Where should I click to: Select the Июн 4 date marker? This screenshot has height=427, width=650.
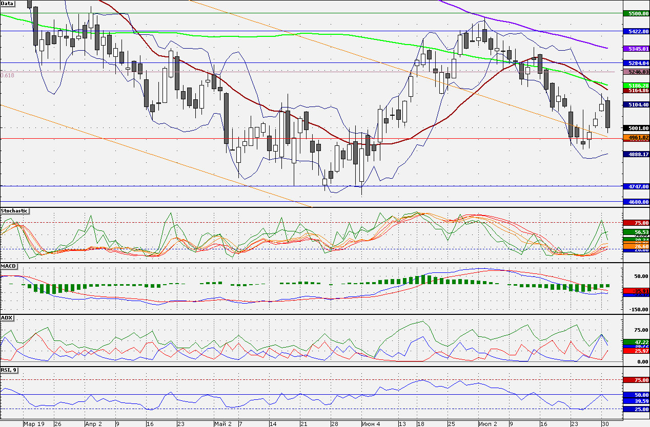tap(371, 424)
